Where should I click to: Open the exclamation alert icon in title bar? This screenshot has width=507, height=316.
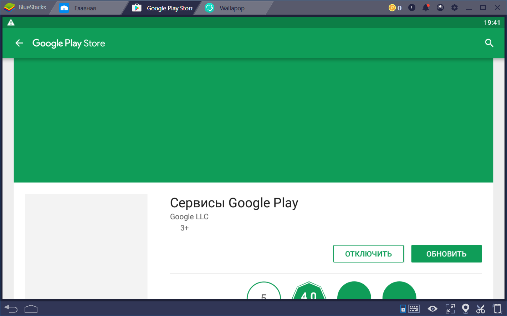412,7
